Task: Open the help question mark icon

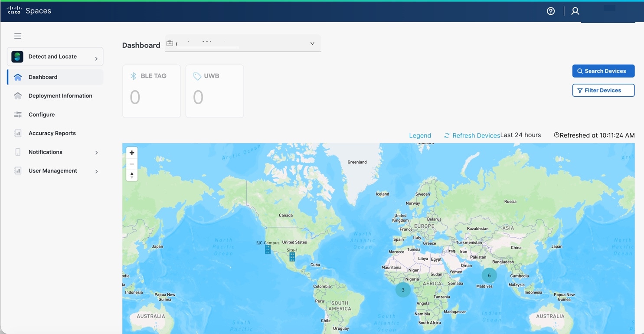Action: point(551,11)
